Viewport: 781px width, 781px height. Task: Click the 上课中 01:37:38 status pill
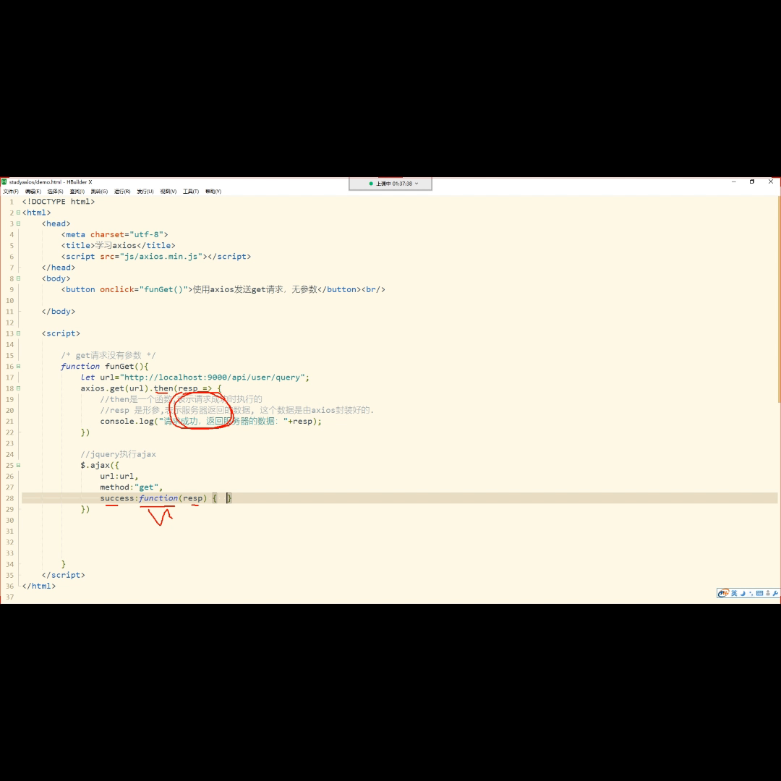[390, 184]
